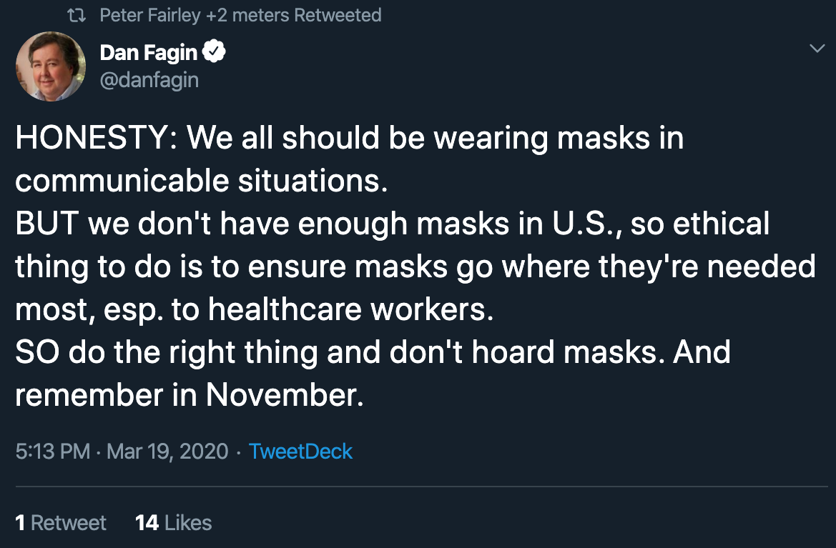Screen dimensions: 836x548
Task: Select the @danfagin handle
Action: pyautogui.click(x=149, y=79)
